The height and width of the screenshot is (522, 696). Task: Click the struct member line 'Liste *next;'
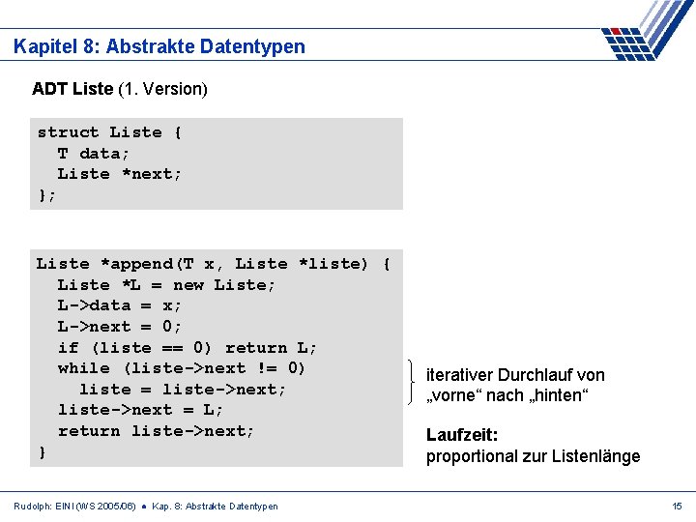point(119,174)
